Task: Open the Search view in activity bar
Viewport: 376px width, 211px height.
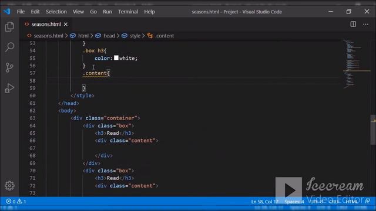Action: [x=9, y=47]
